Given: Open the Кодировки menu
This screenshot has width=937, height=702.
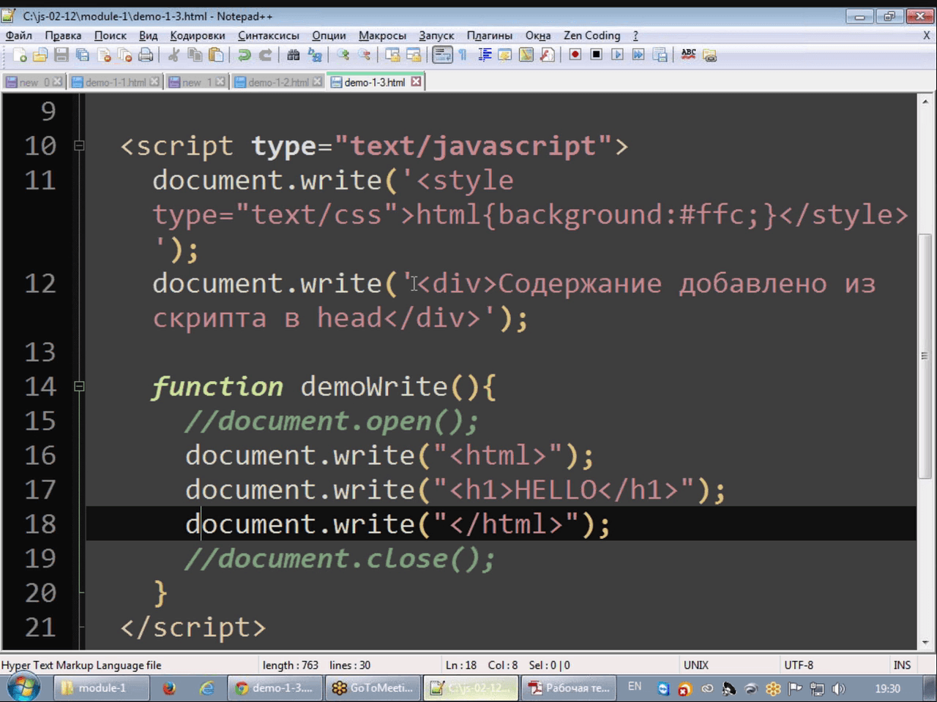Looking at the screenshot, I should [x=198, y=35].
